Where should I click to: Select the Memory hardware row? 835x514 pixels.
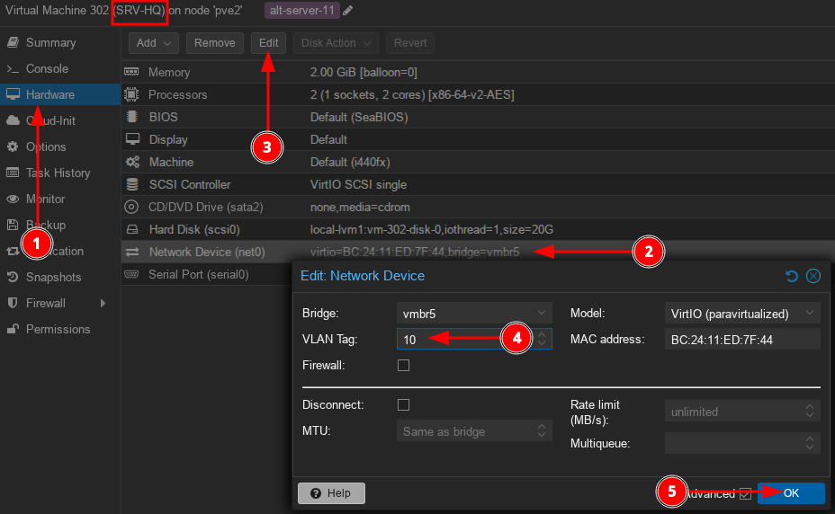pyautogui.click(x=169, y=72)
